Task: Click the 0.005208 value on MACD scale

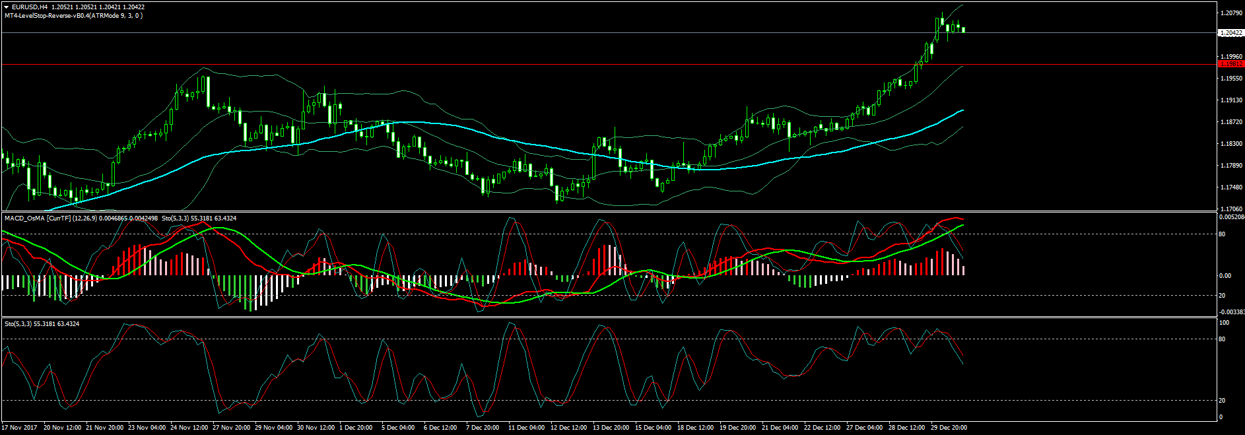Action: [x=1232, y=217]
